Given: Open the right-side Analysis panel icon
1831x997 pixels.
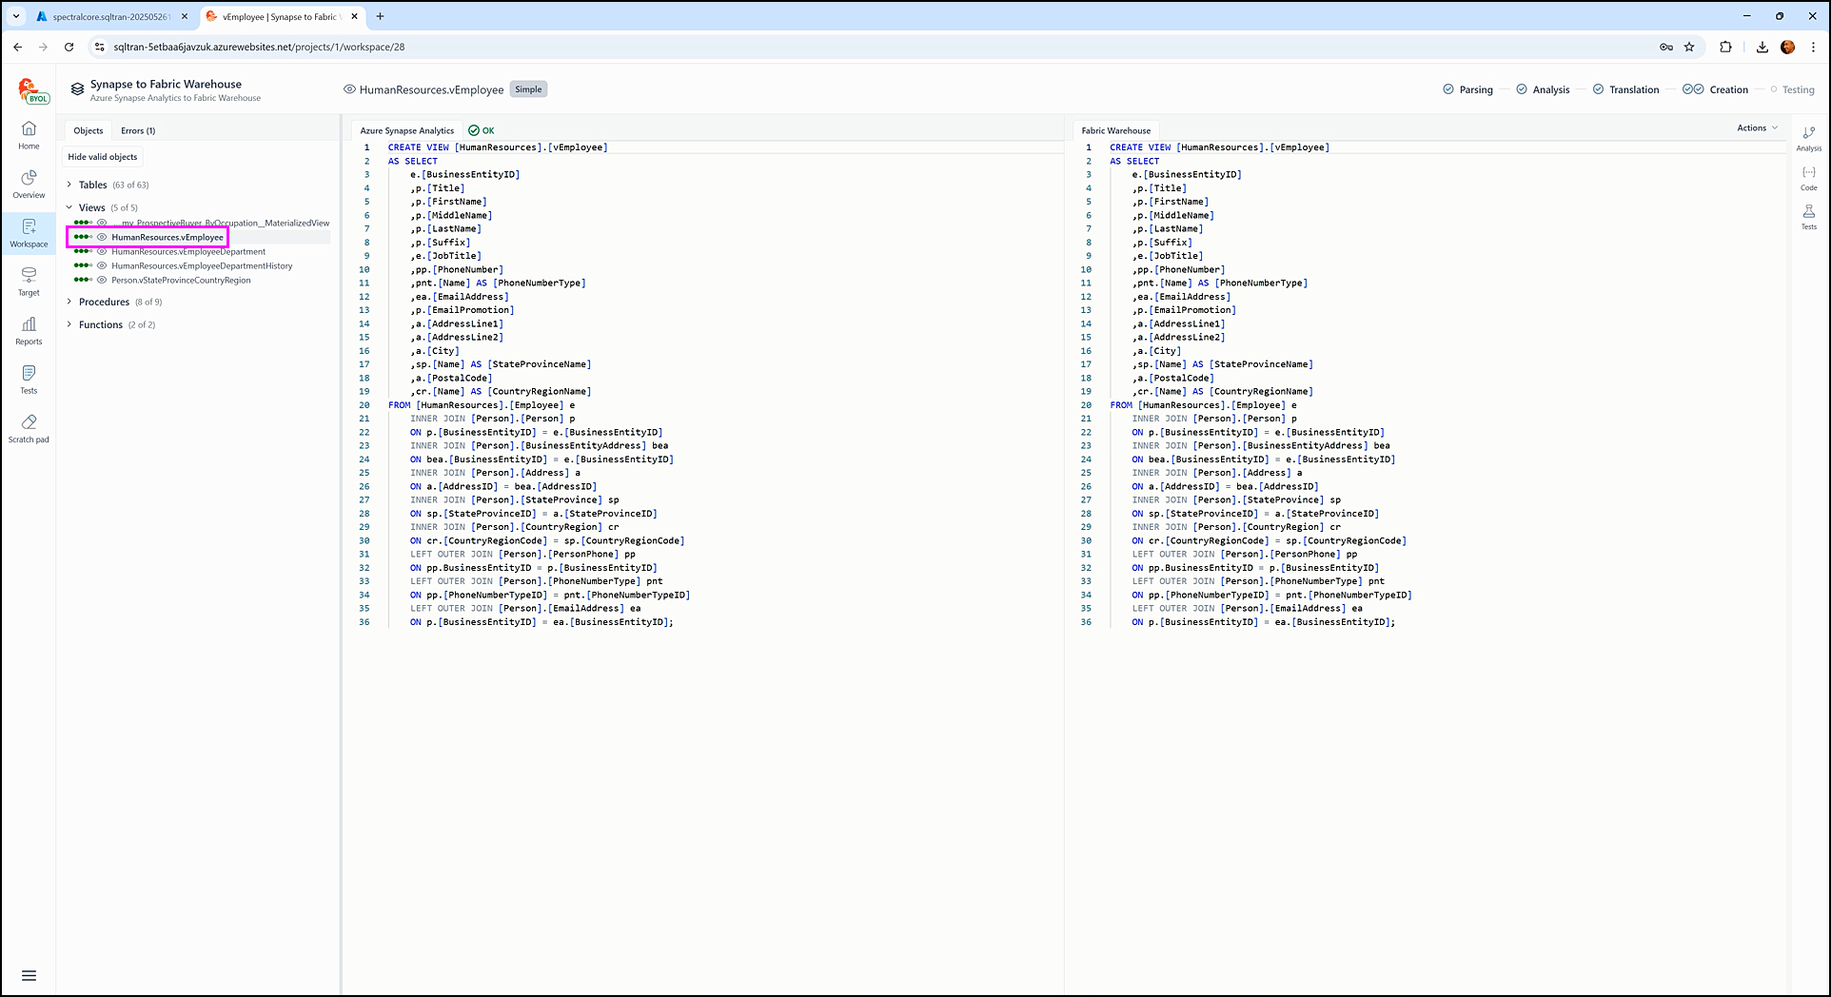Looking at the screenshot, I should 1808,138.
